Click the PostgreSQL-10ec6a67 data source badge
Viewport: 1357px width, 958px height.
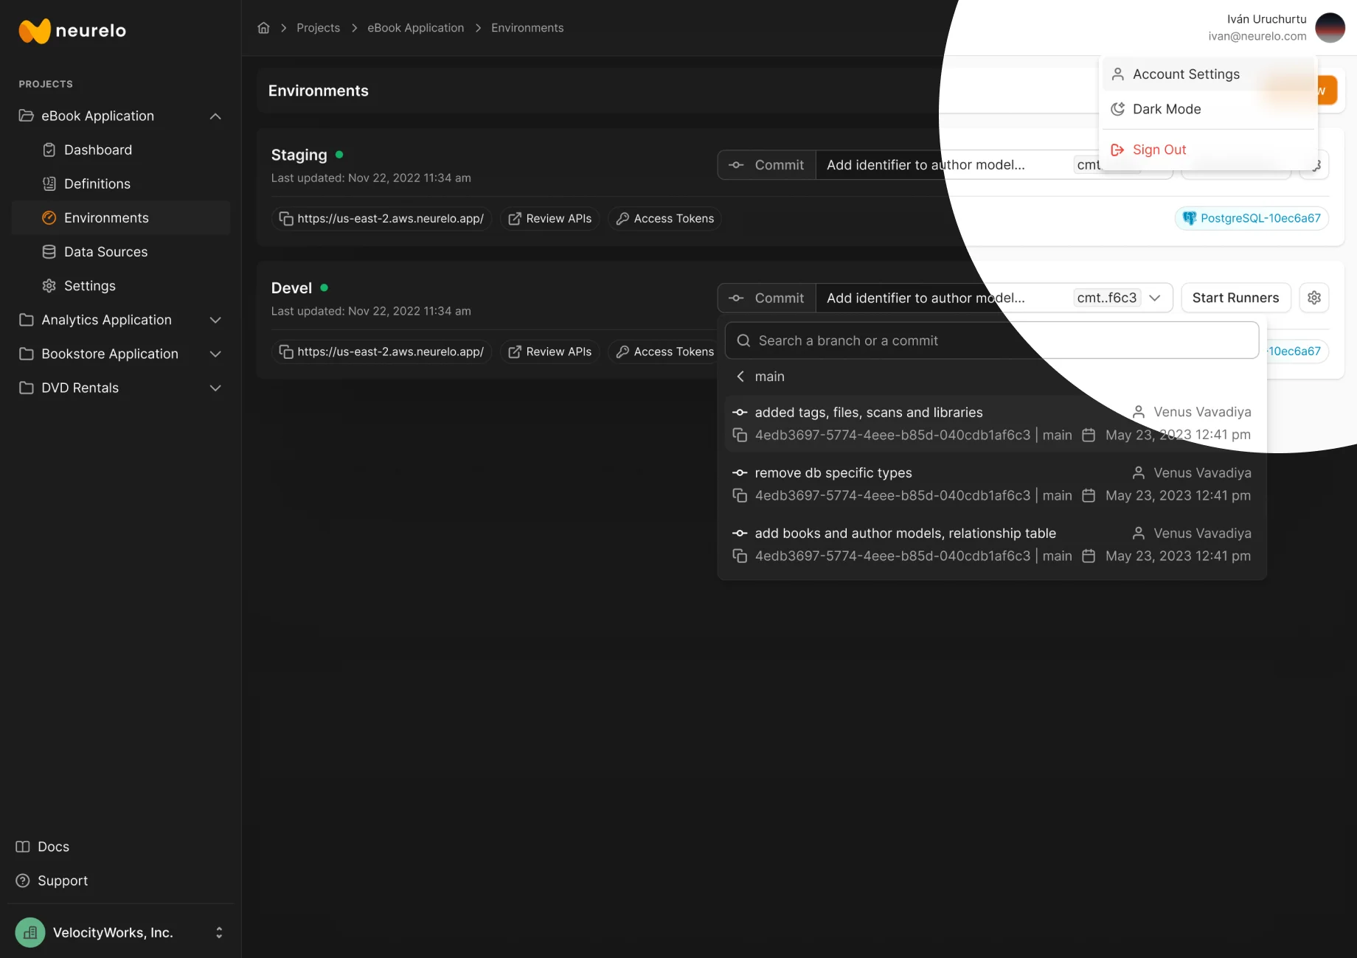click(x=1251, y=218)
